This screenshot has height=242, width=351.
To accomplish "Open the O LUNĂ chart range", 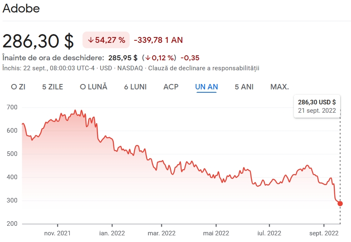I will (x=93, y=87).
